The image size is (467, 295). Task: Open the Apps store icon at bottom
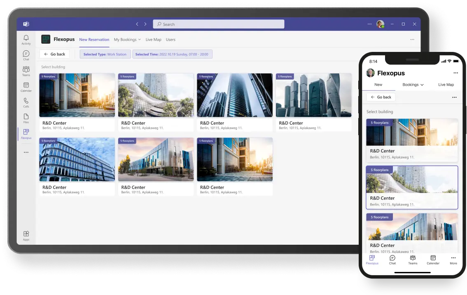click(x=26, y=234)
